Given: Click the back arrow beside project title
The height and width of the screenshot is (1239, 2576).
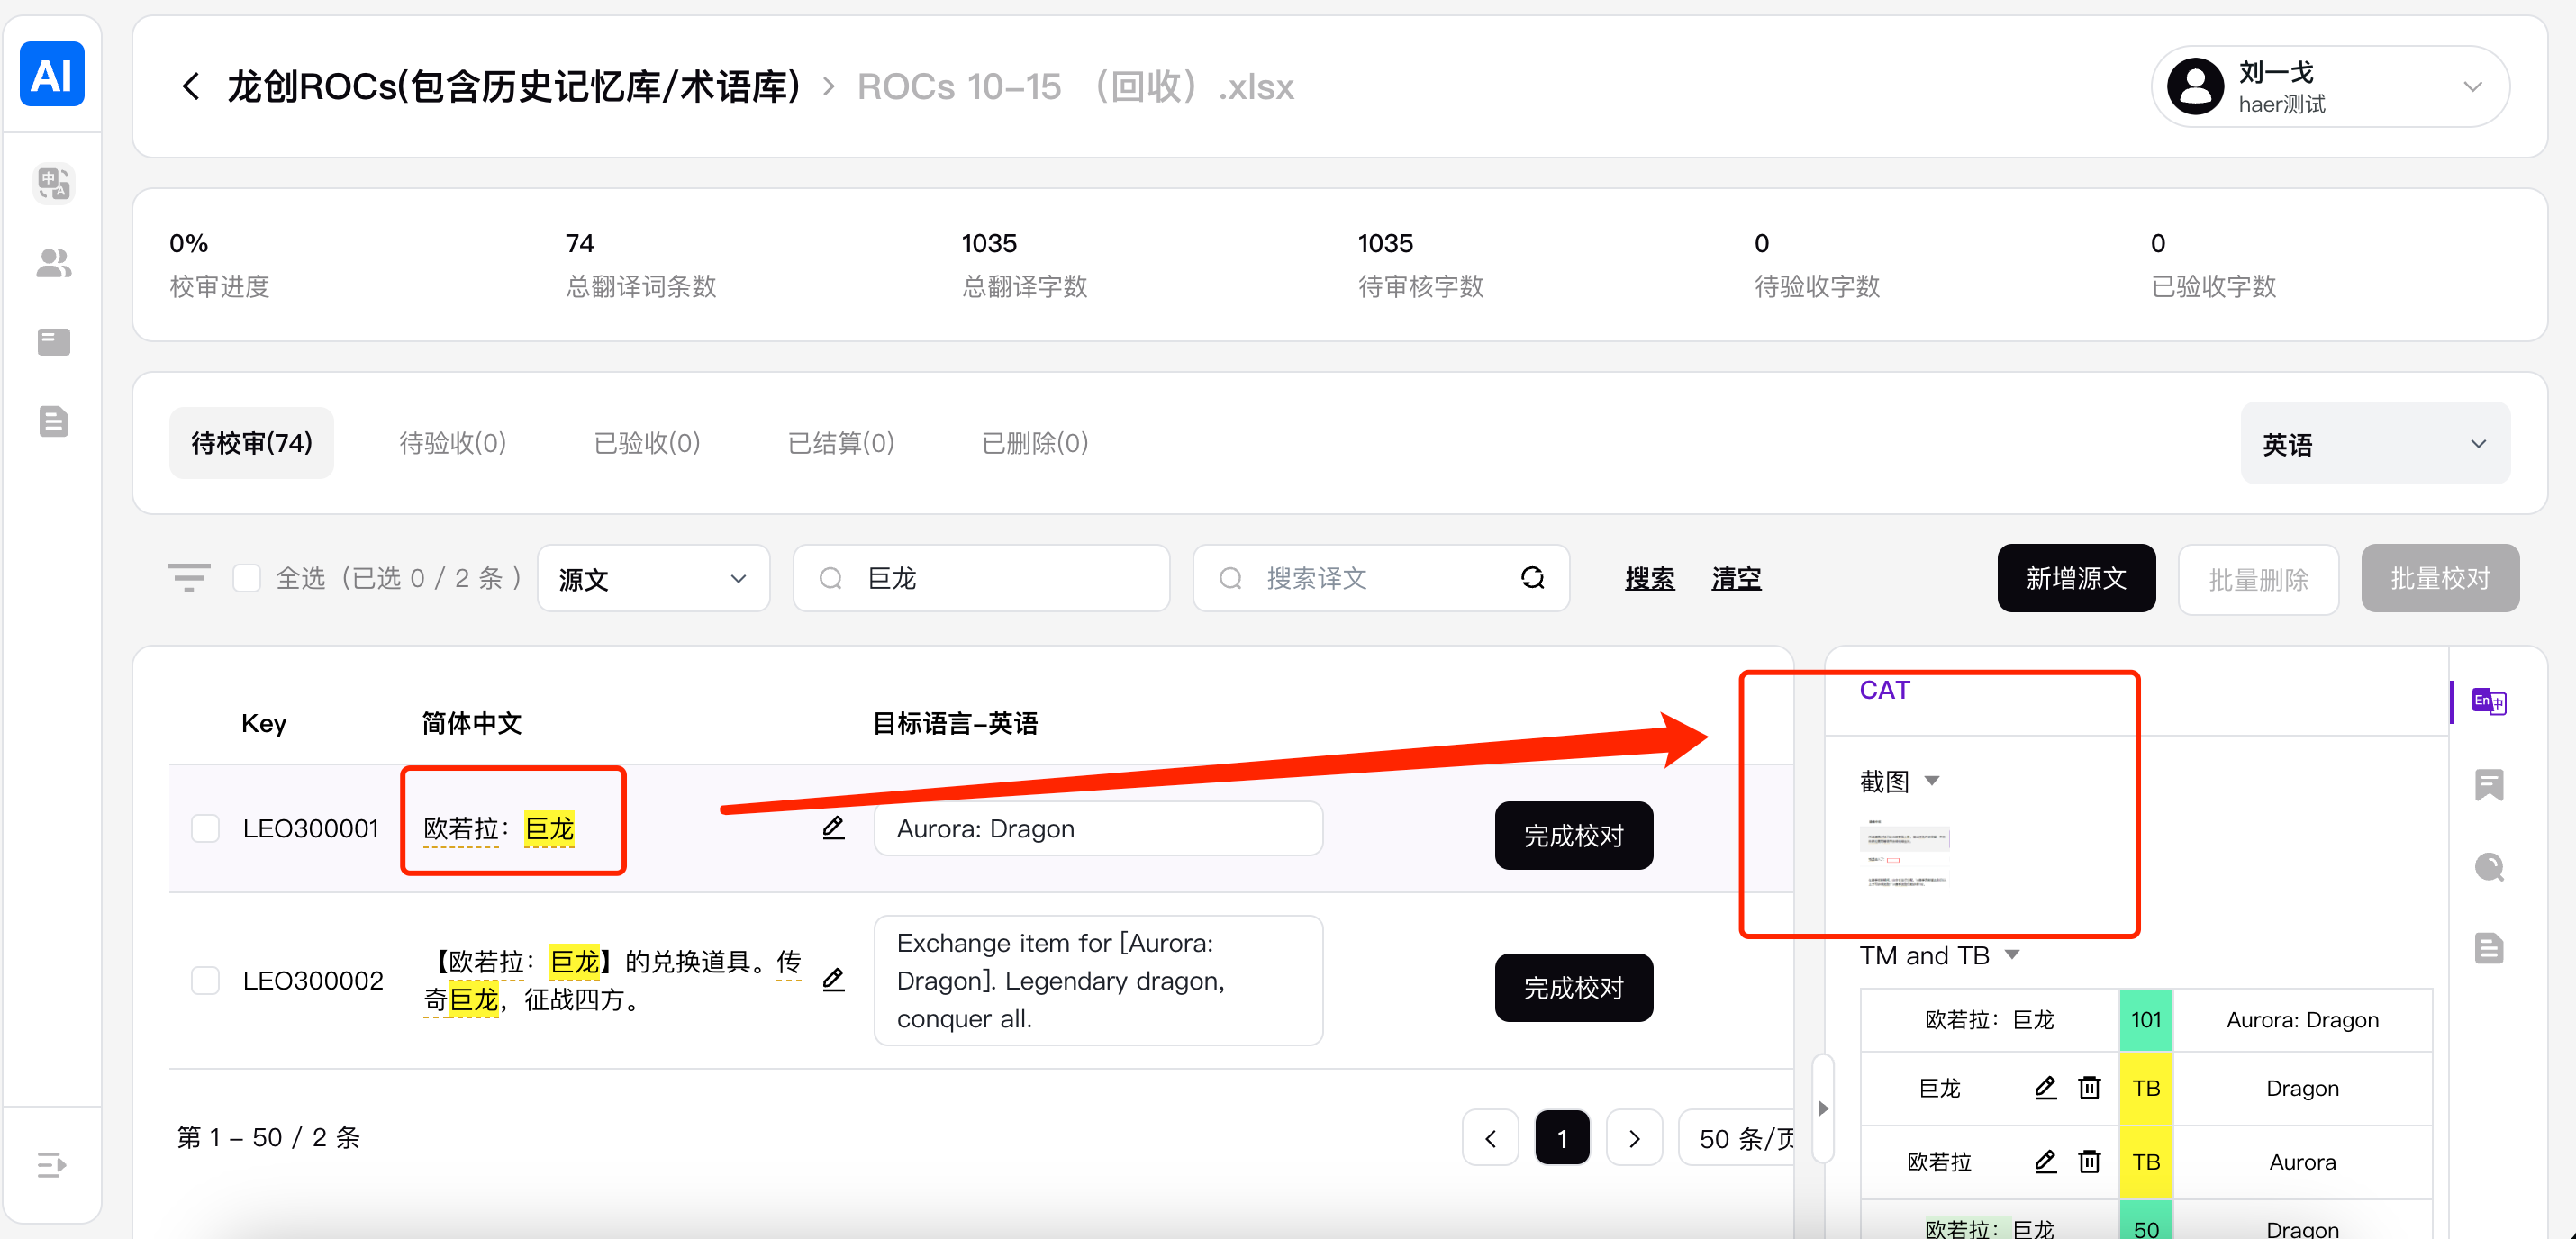Looking at the screenshot, I should tap(191, 87).
